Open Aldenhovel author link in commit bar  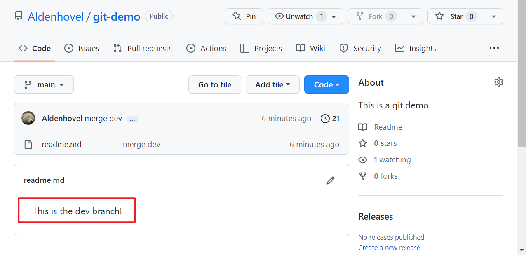tap(62, 119)
